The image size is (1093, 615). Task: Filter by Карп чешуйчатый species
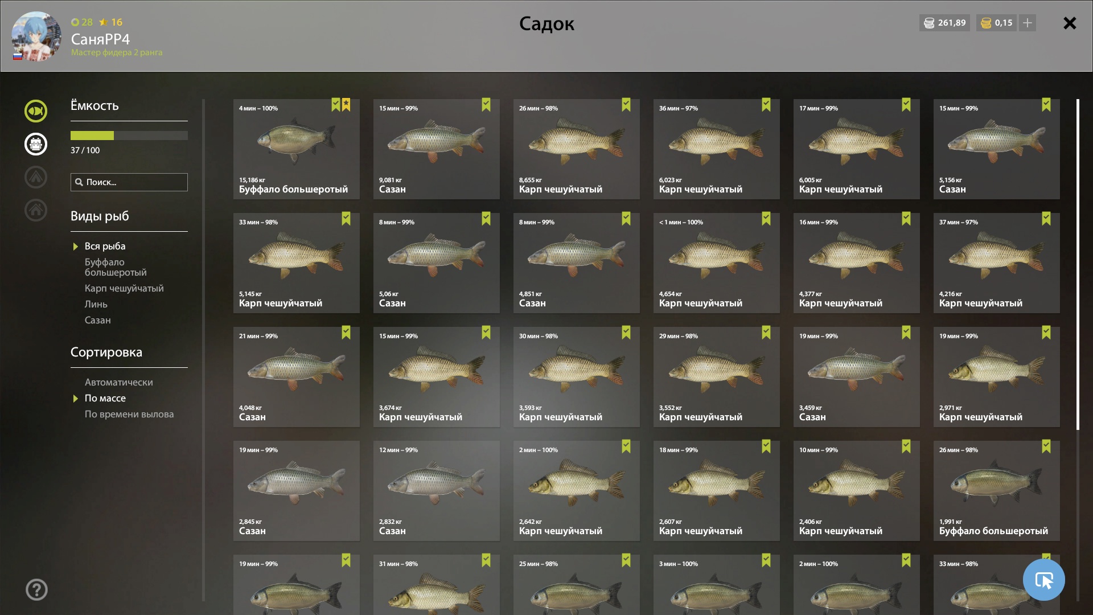click(x=124, y=288)
